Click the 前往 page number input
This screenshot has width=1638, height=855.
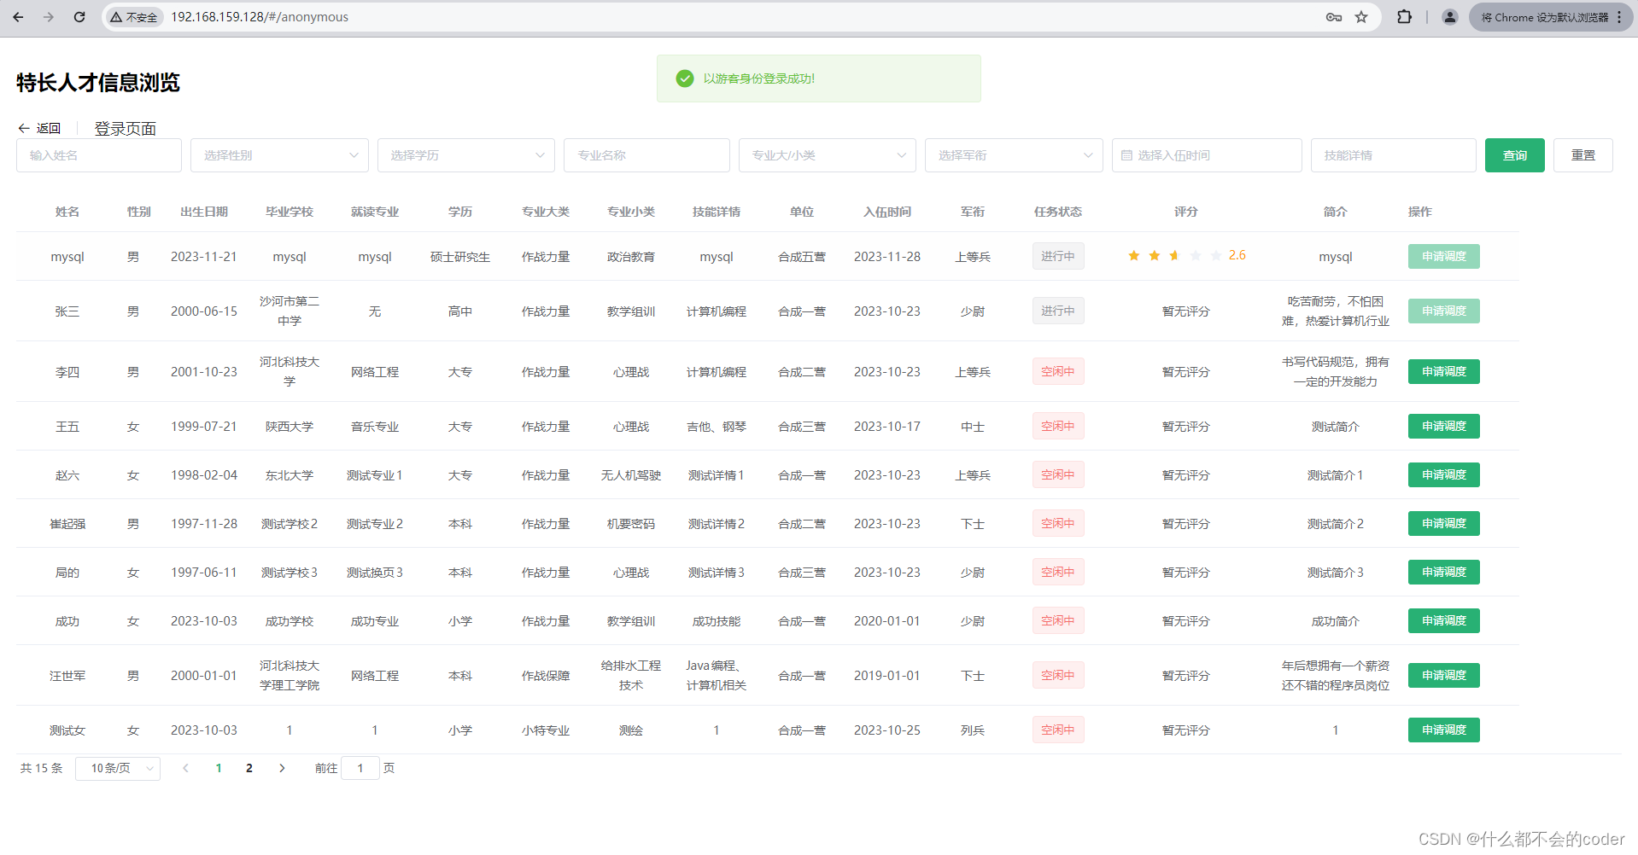(360, 768)
